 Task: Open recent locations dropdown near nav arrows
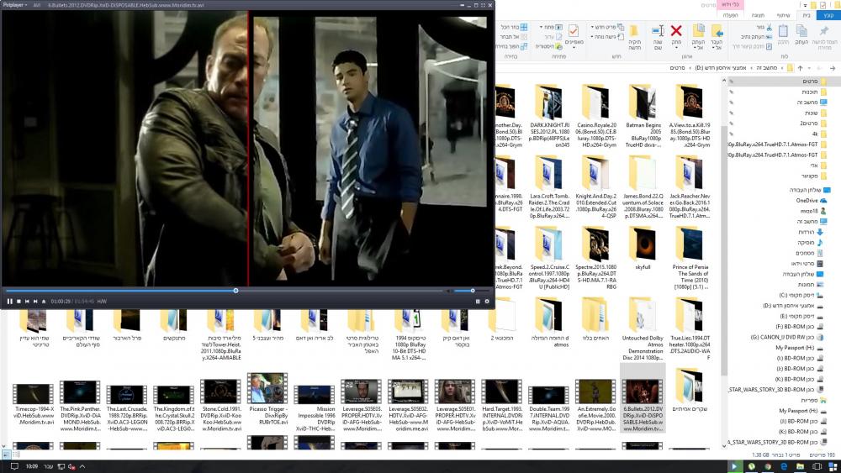(809, 68)
